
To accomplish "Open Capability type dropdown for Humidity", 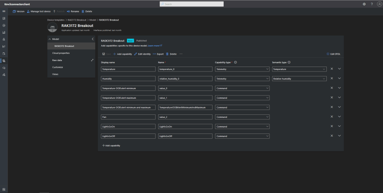I will (x=242, y=79).
